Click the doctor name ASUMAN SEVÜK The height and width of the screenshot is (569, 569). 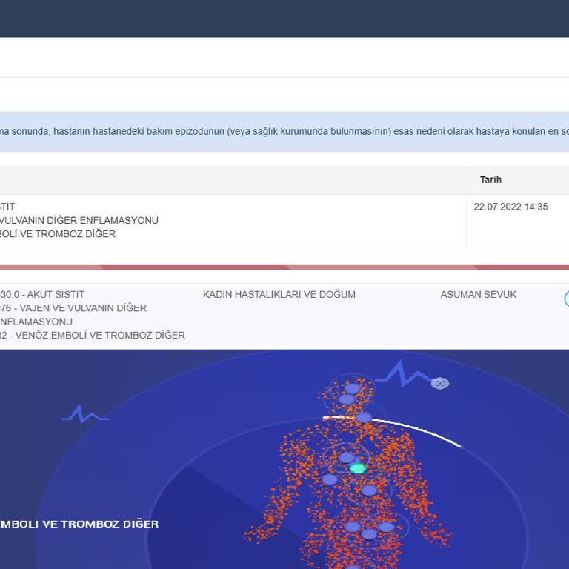click(x=479, y=294)
